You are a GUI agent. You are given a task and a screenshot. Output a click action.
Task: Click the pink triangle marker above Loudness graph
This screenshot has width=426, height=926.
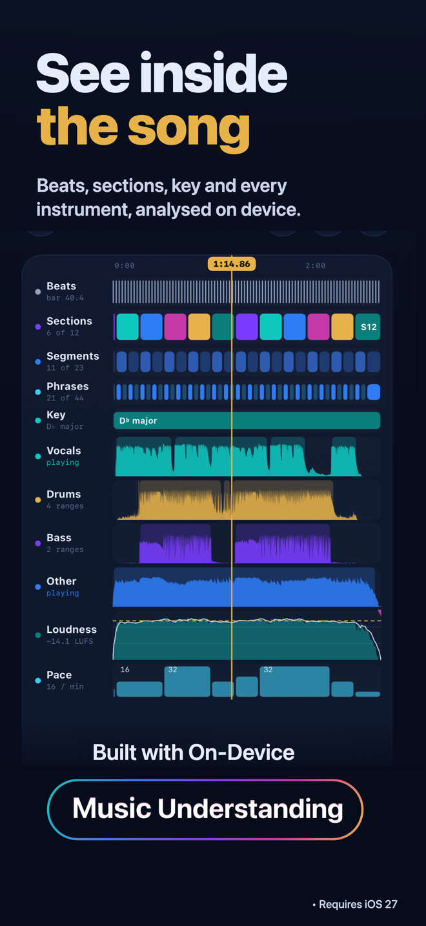(380, 613)
